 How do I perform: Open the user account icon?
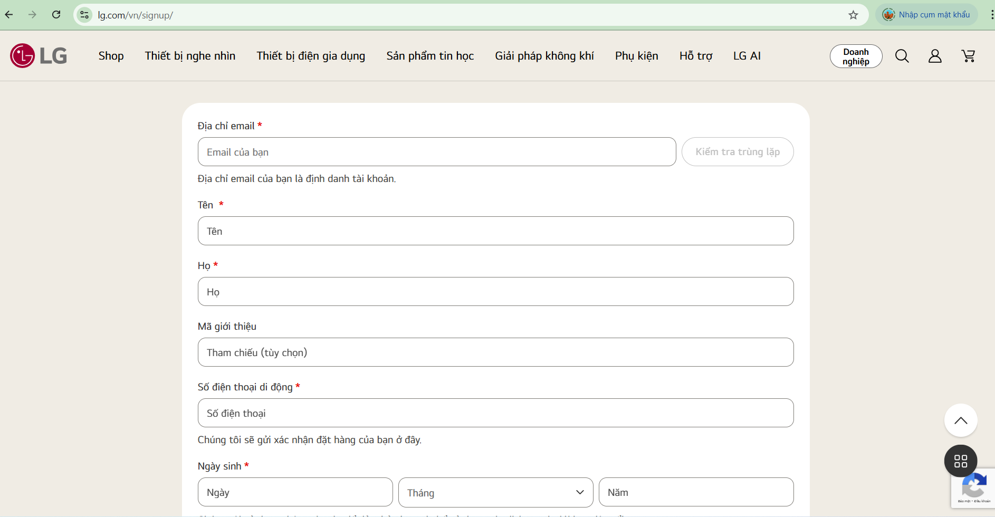point(935,56)
